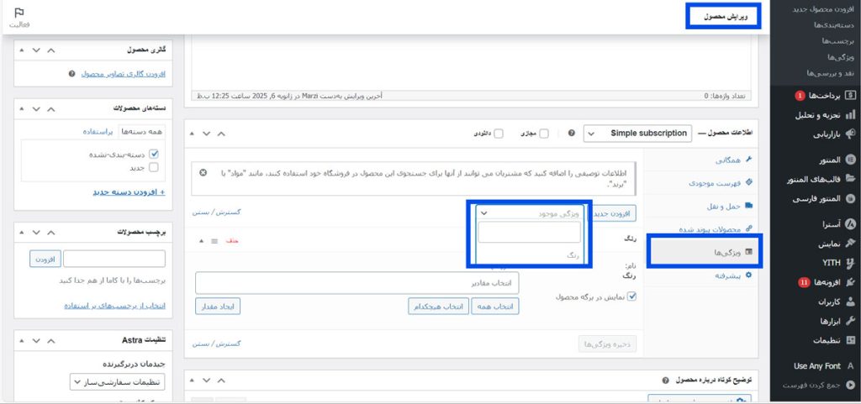Click افزودن button beside the tag field
This screenshot has height=404, width=861.
[45, 259]
